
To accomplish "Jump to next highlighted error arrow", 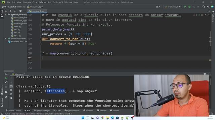I will pyautogui.click(x=209, y=15).
